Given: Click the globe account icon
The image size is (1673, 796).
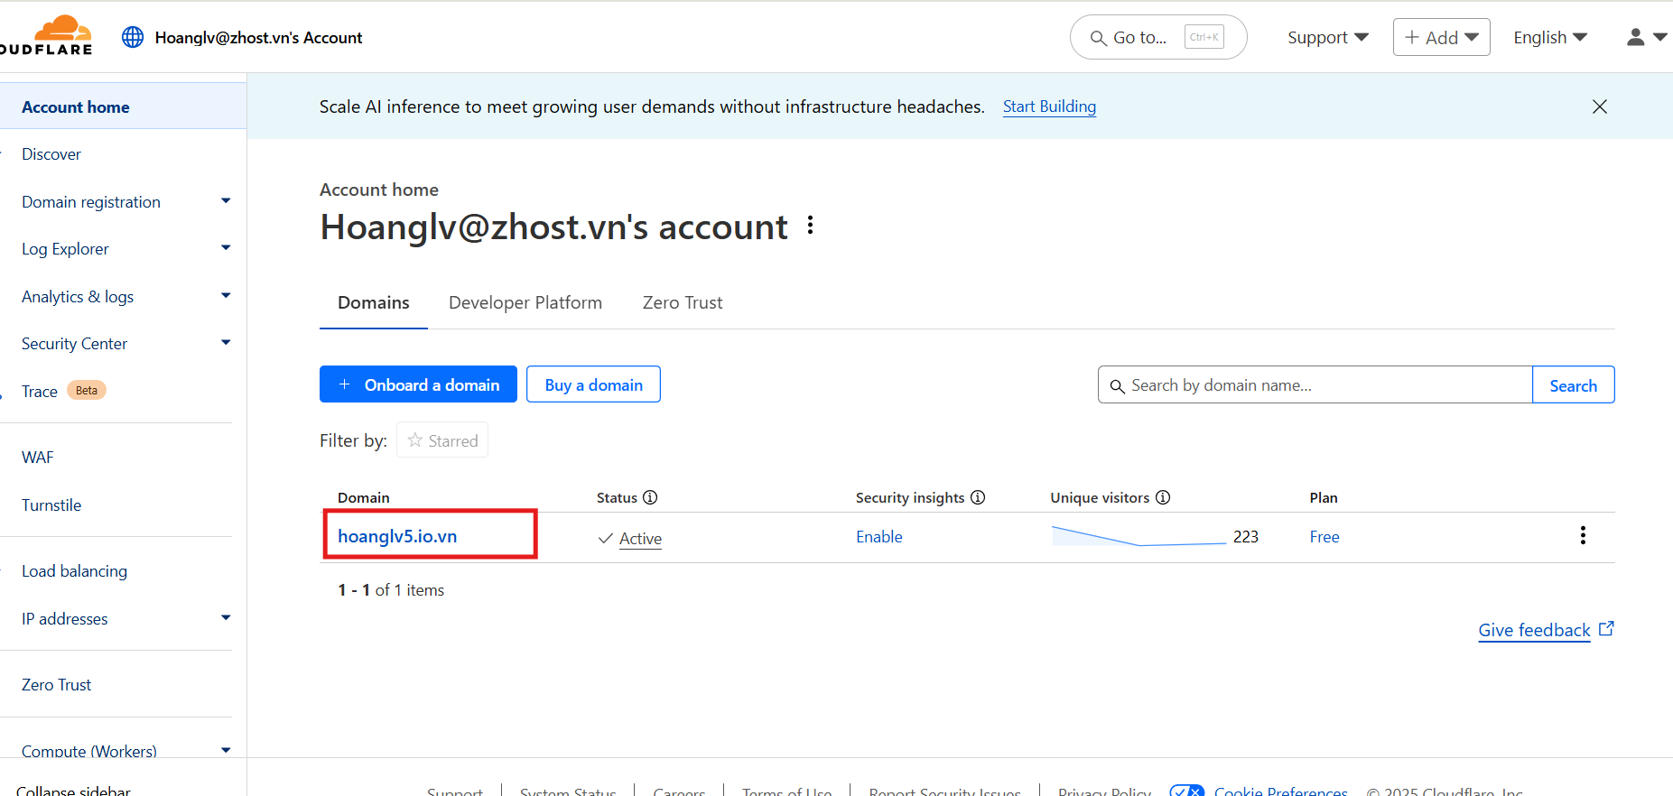Looking at the screenshot, I should pos(133,37).
